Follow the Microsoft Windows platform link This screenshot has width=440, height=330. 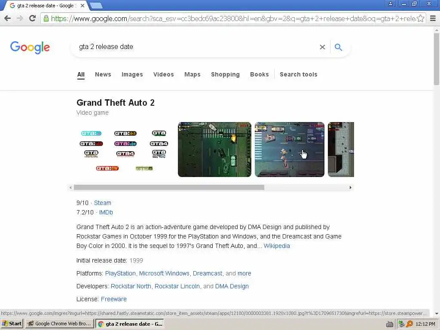(165, 273)
